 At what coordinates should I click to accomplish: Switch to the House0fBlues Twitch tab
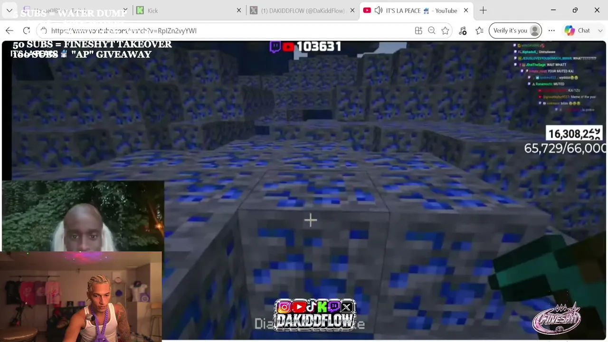[x=76, y=10]
